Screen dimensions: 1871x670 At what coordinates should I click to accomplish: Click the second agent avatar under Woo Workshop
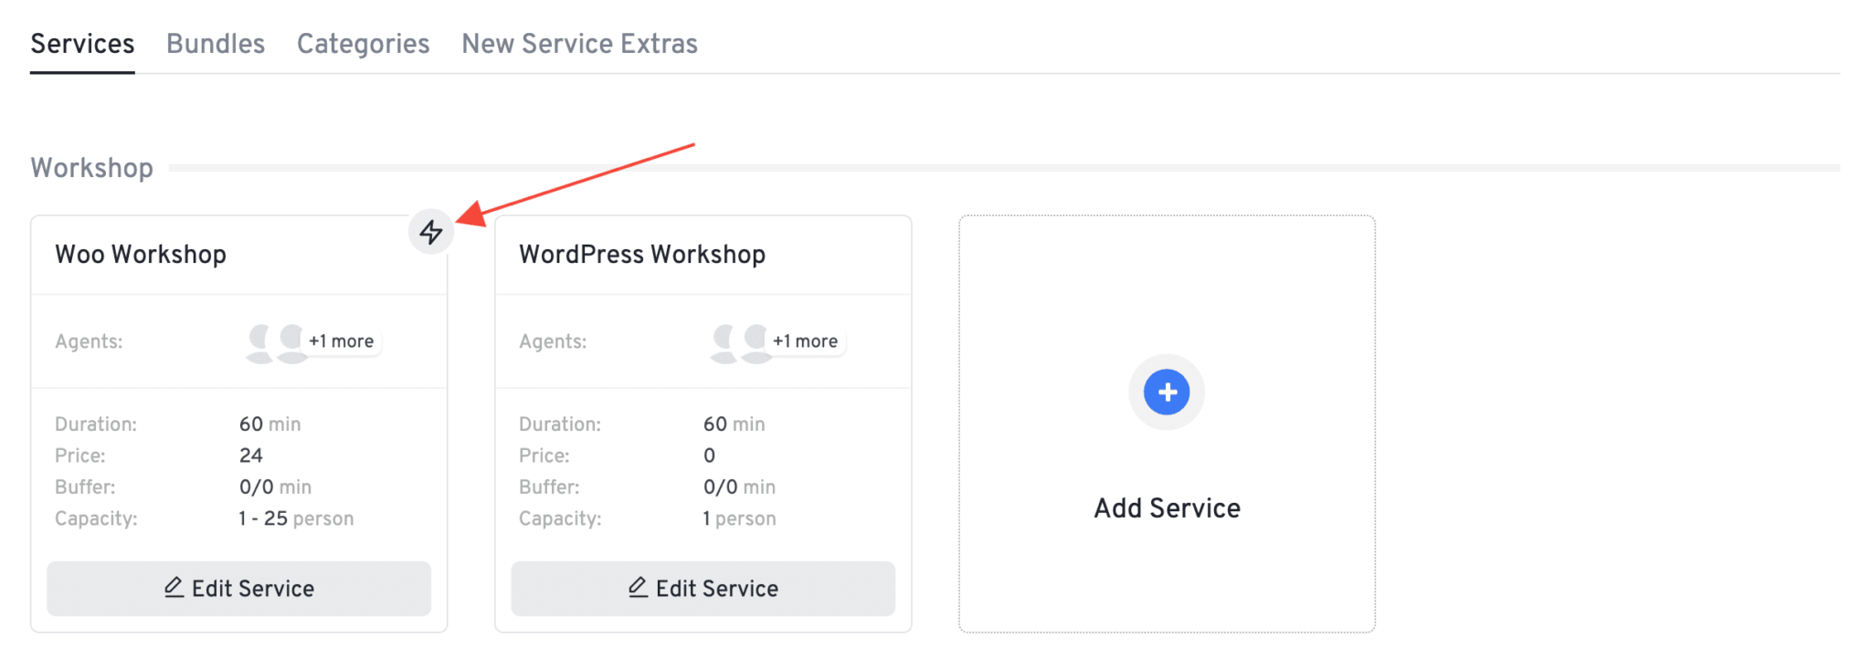point(291,340)
